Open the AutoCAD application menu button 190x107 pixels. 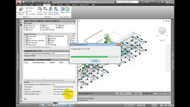coord(18,3)
